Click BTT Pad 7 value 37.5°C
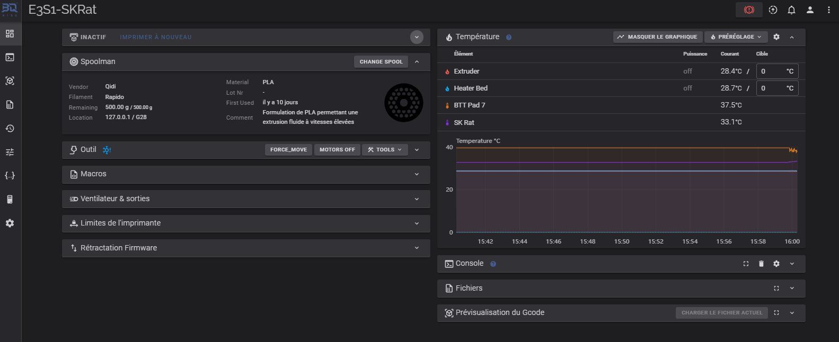839x342 pixels. point(731,105)
